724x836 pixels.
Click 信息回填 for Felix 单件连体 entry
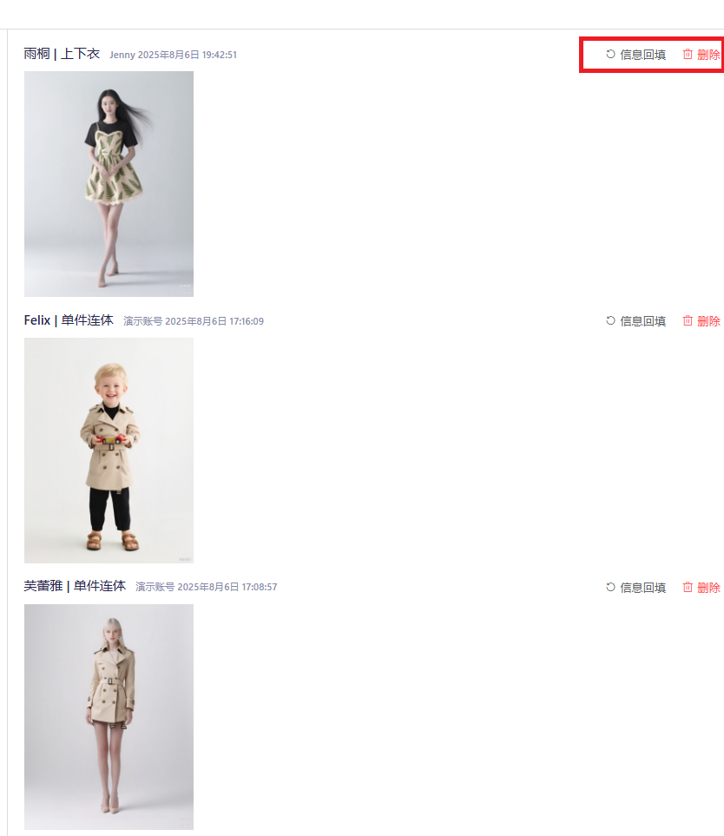click(x=642, y=321)
